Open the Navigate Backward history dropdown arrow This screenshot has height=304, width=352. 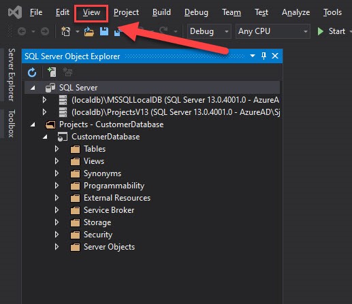tap(33, 31)
